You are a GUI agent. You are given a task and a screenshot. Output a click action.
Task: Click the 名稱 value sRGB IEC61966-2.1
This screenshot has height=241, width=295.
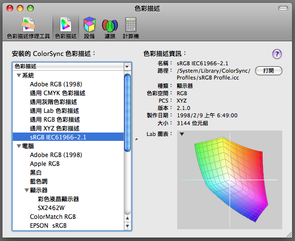(202, 63)
